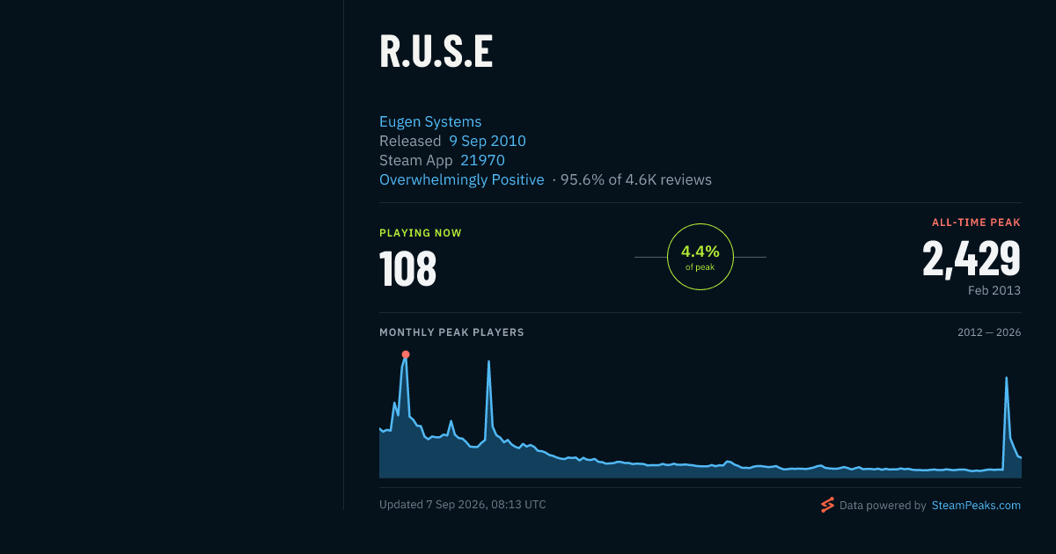Click the Playing Now label
Image resolution: width=1056 pixels, height=554 pixels.
(421, 233)
